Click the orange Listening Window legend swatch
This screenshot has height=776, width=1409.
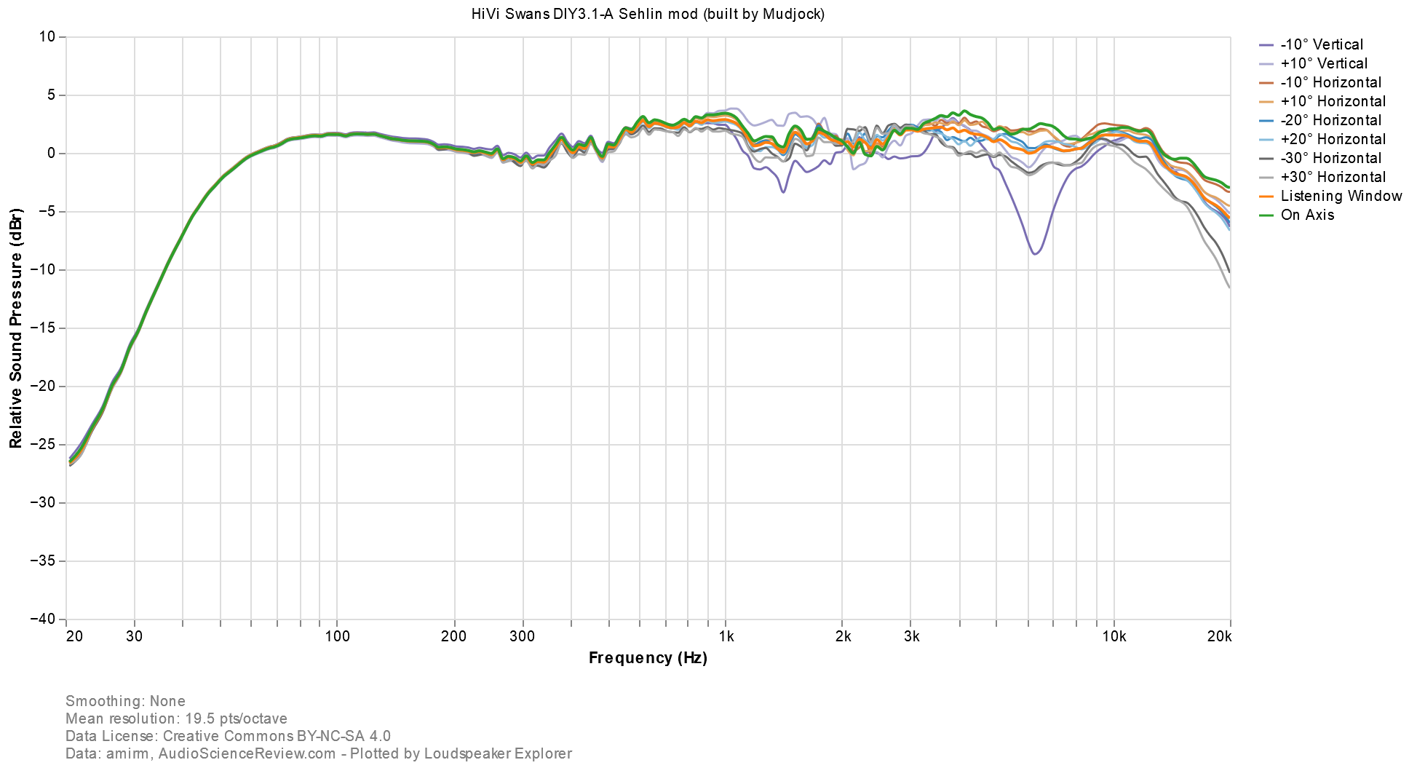[x=1266, y=197]
